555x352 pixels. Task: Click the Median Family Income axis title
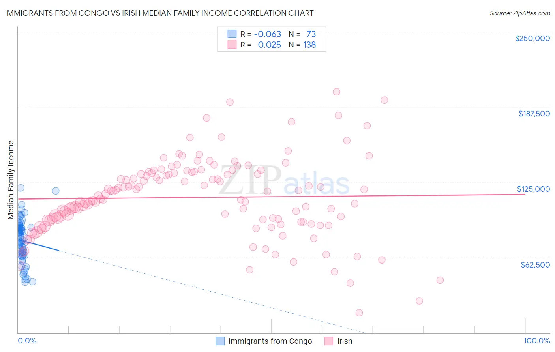point(11,180)
